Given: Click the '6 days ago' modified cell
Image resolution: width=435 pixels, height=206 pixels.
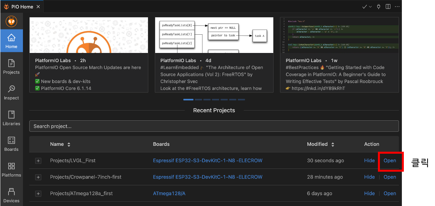Looking at the screenshot, I should pos(320,193).
